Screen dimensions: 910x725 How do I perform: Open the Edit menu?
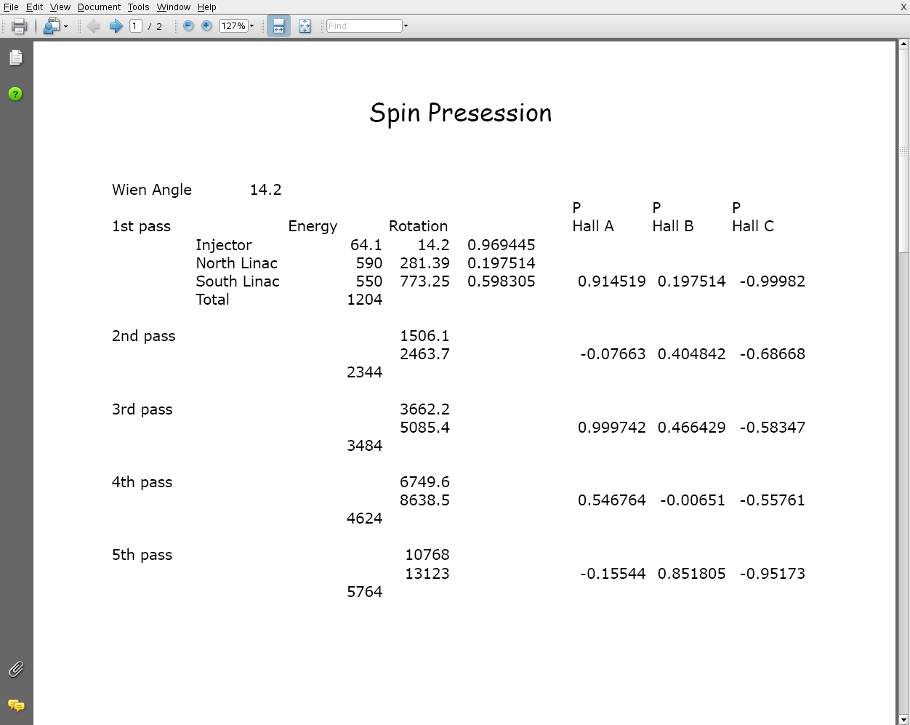34,7
